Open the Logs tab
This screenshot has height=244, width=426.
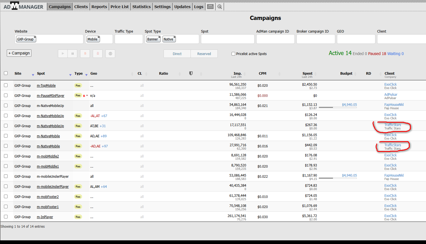[x=199, y=7]
